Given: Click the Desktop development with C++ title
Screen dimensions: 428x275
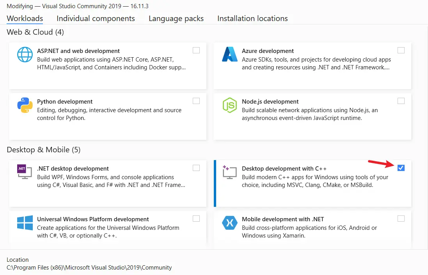Looking at the screenshot, I should pos(284,169).
